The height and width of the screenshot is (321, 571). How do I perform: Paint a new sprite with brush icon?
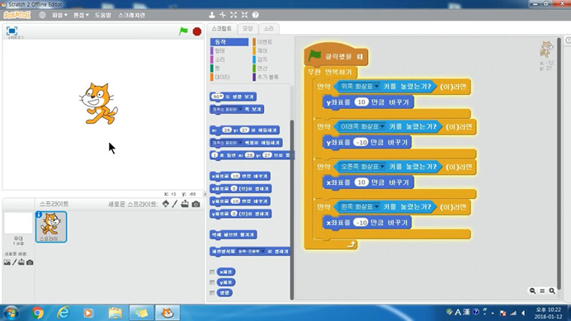pos(175,204)
